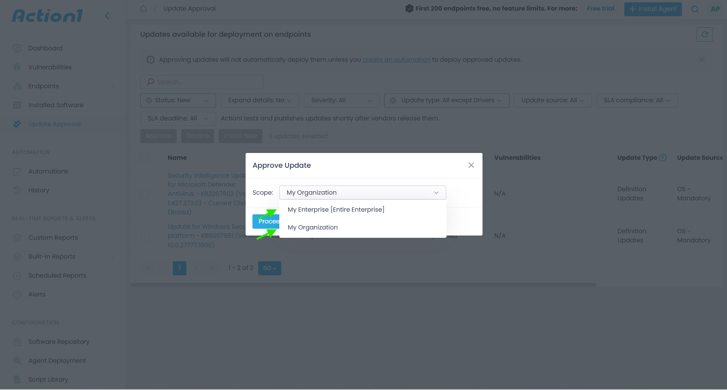Dismiss the automation info banner
The height and width of the screenshot is (390, 727).
[702, 59]
